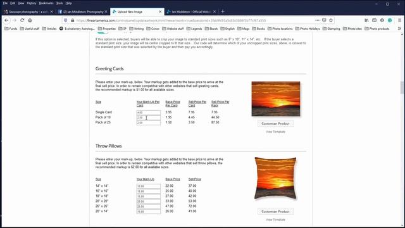Click the 16" x 16" pillow markup field
405x228 pixels.
tap(149, 191)
